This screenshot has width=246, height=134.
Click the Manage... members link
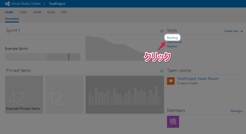pyautogui.click(x=237, y=111)
